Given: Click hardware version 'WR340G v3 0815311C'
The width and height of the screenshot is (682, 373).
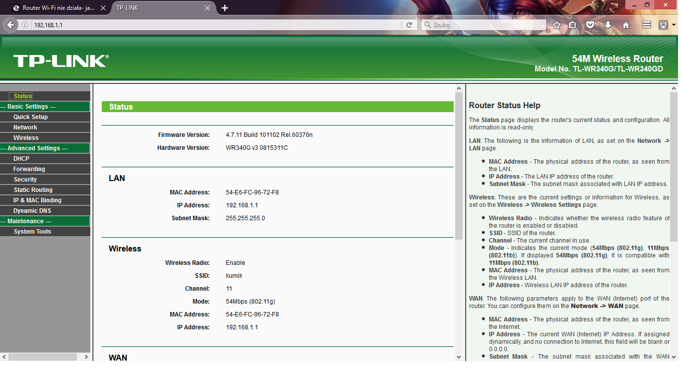Looking at the screenshot, I should tap(257, 148).
